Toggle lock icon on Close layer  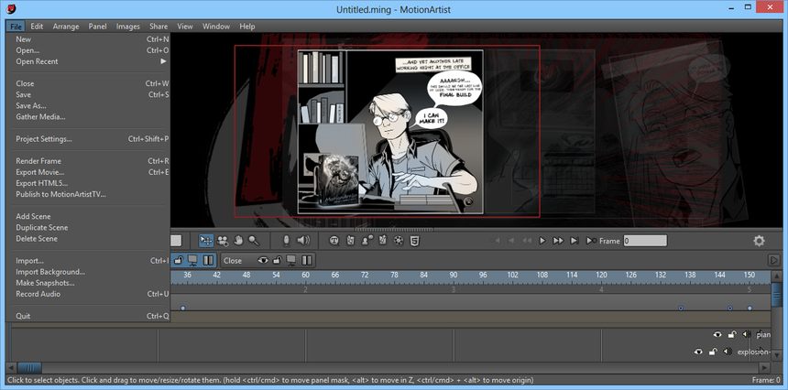[x=277, y=260]
